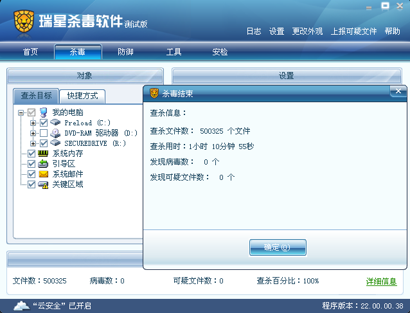Viewport: 410px width, 313px height.
Task: Click the 系统邮件 envelope icon
Action: pos(44,174)
